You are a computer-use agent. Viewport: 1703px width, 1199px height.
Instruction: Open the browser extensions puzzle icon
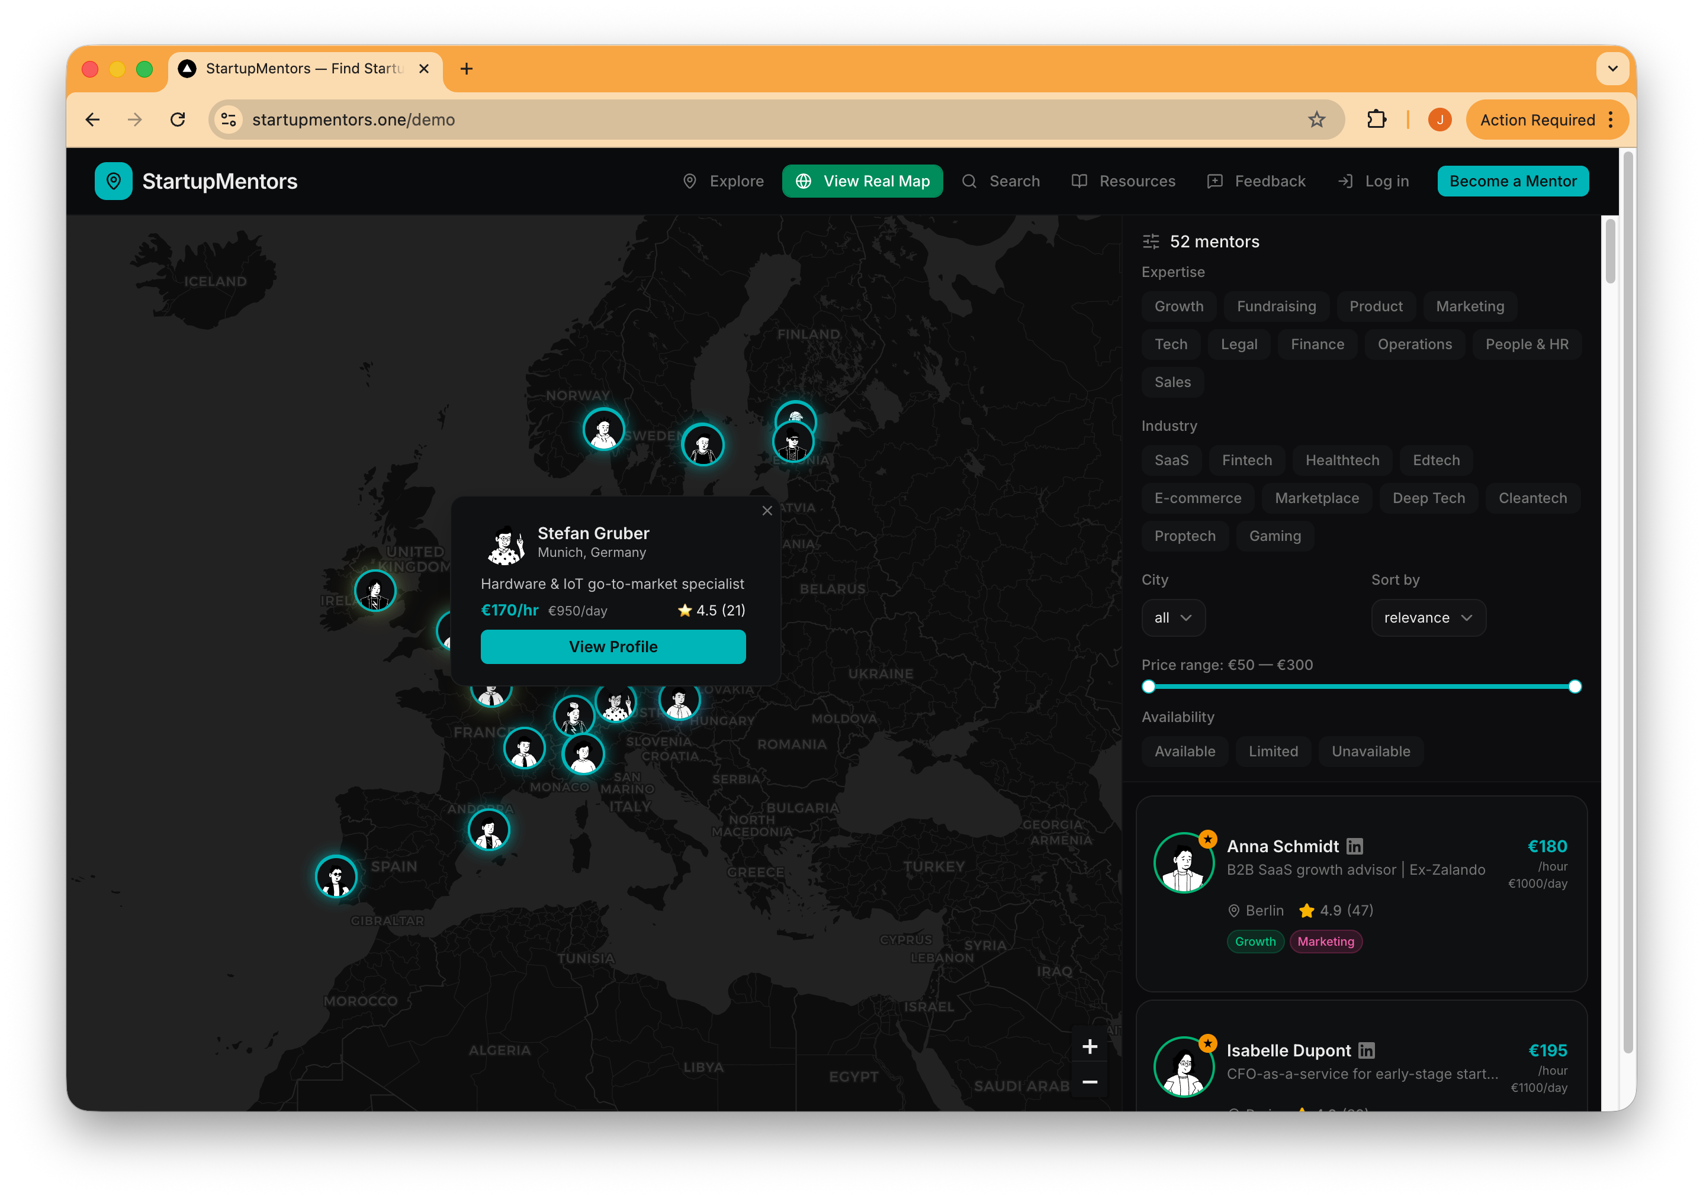pyautogui.click(x=1377, y=120)
